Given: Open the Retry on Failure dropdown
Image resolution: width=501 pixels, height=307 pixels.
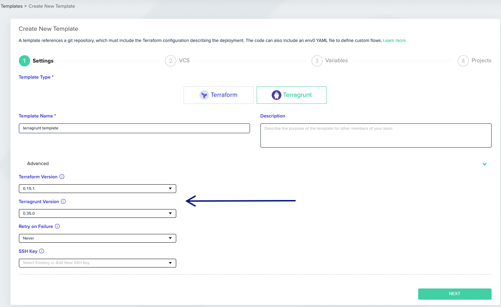Looking at the screenshot, I should coord(97,238).
